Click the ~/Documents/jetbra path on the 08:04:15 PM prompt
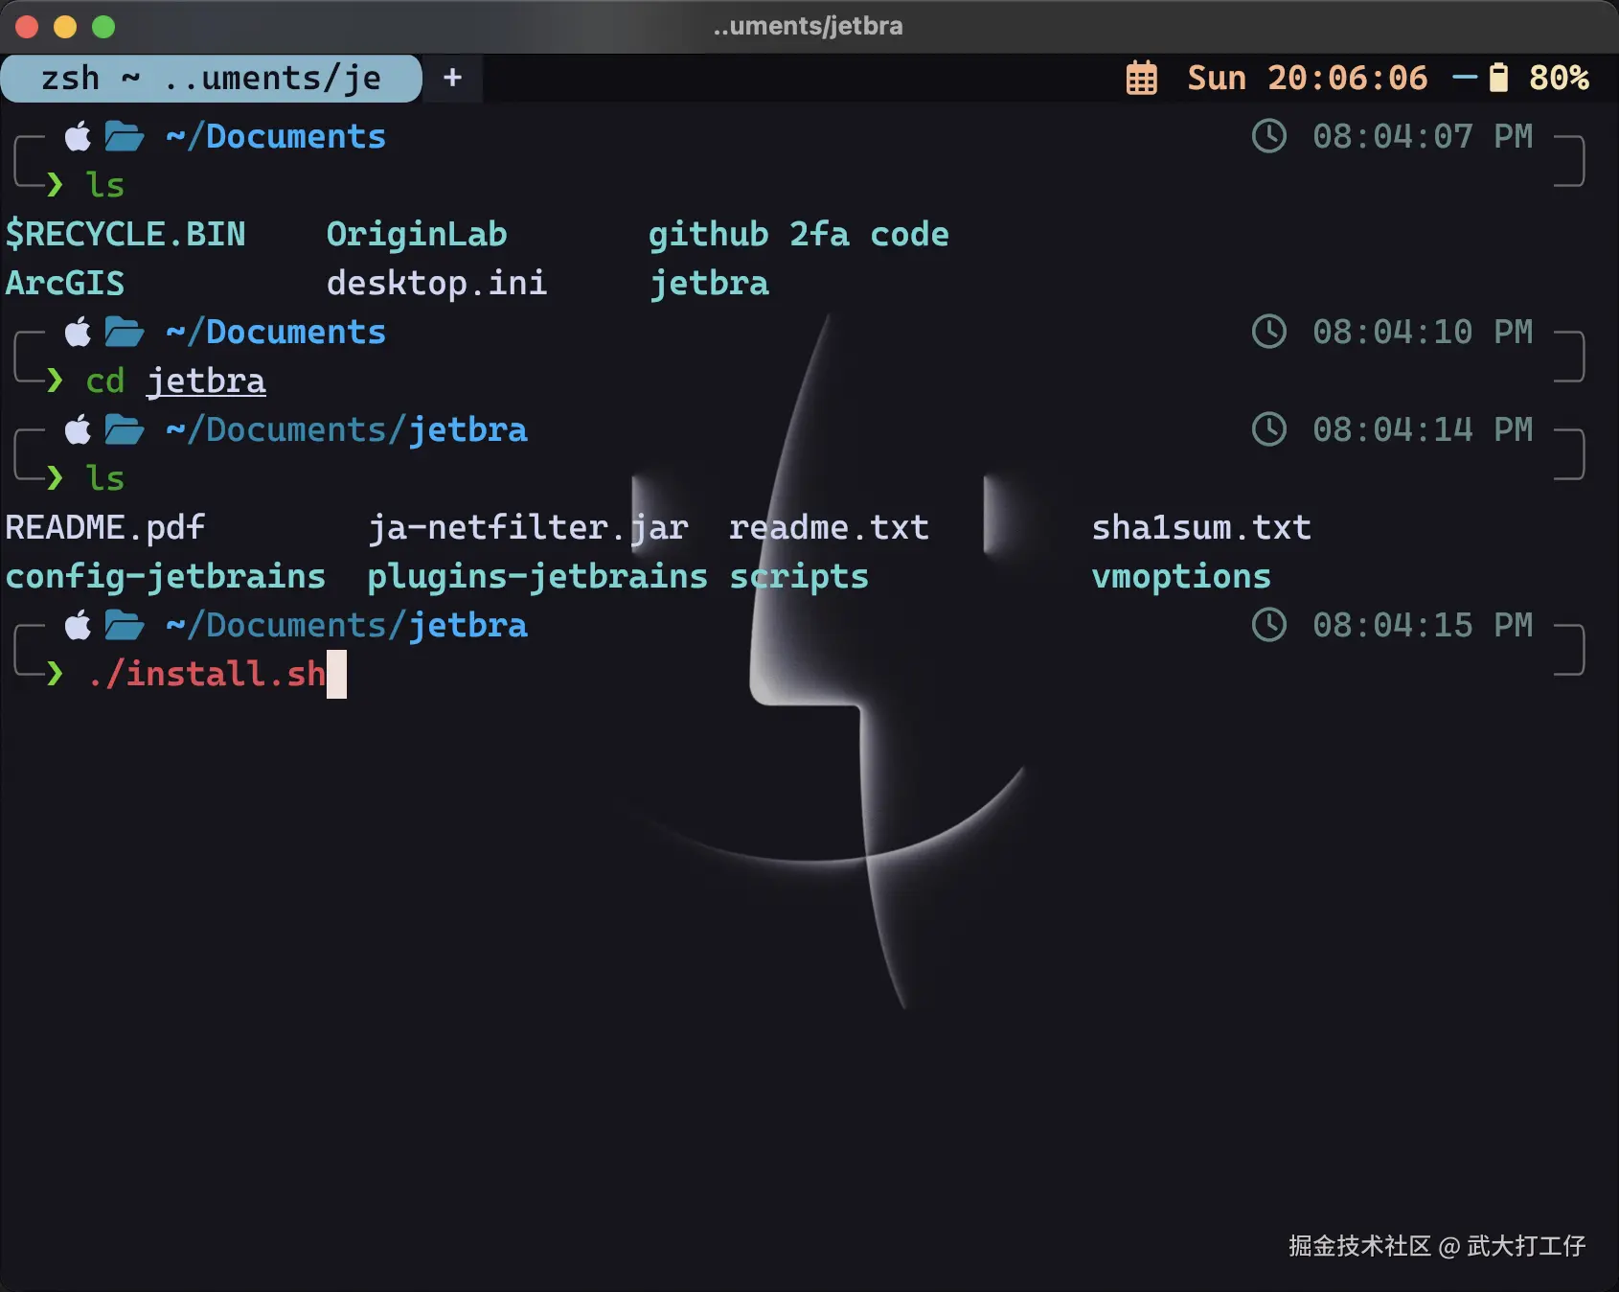The height and width of the screenshot is (1292, 1619). (x=347, y=625)
